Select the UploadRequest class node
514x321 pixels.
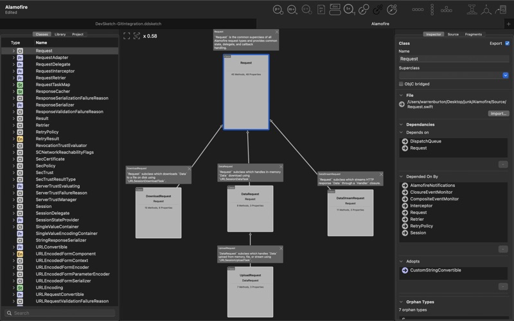pyautogui.click(x=250, y=292)
